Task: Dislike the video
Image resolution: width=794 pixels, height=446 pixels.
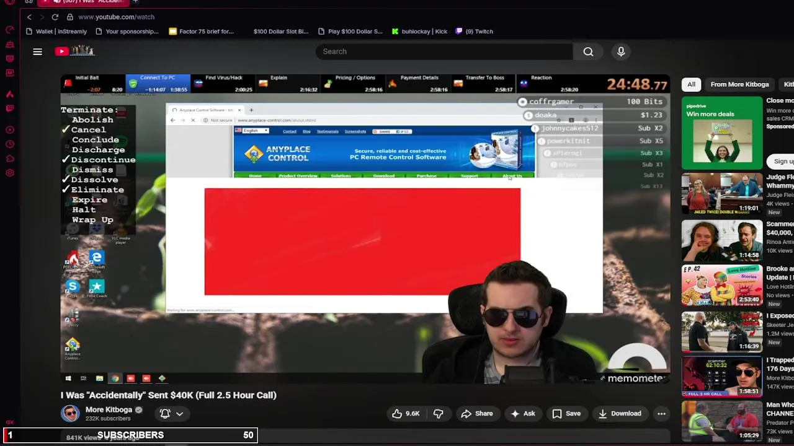Action: pyautogui.click(x=438, y=413)
